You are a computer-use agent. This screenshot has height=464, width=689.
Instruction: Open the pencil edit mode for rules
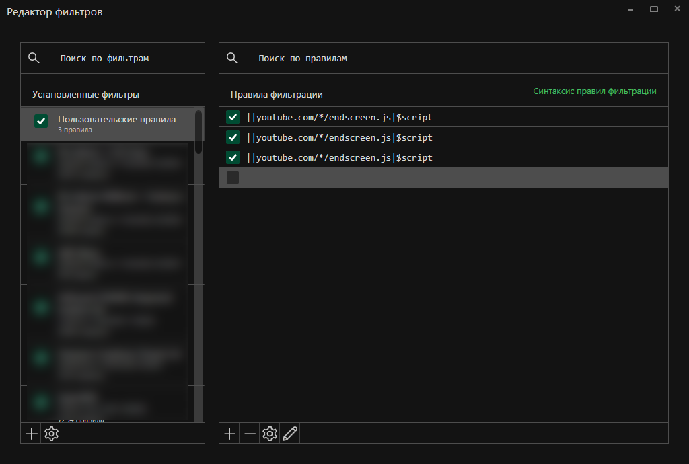pyautogui.click(x=290, y=434)
